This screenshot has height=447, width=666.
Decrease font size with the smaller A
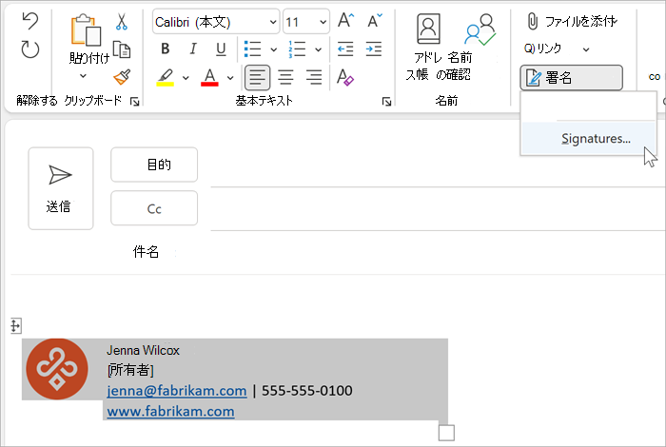[x=375, y=21]
